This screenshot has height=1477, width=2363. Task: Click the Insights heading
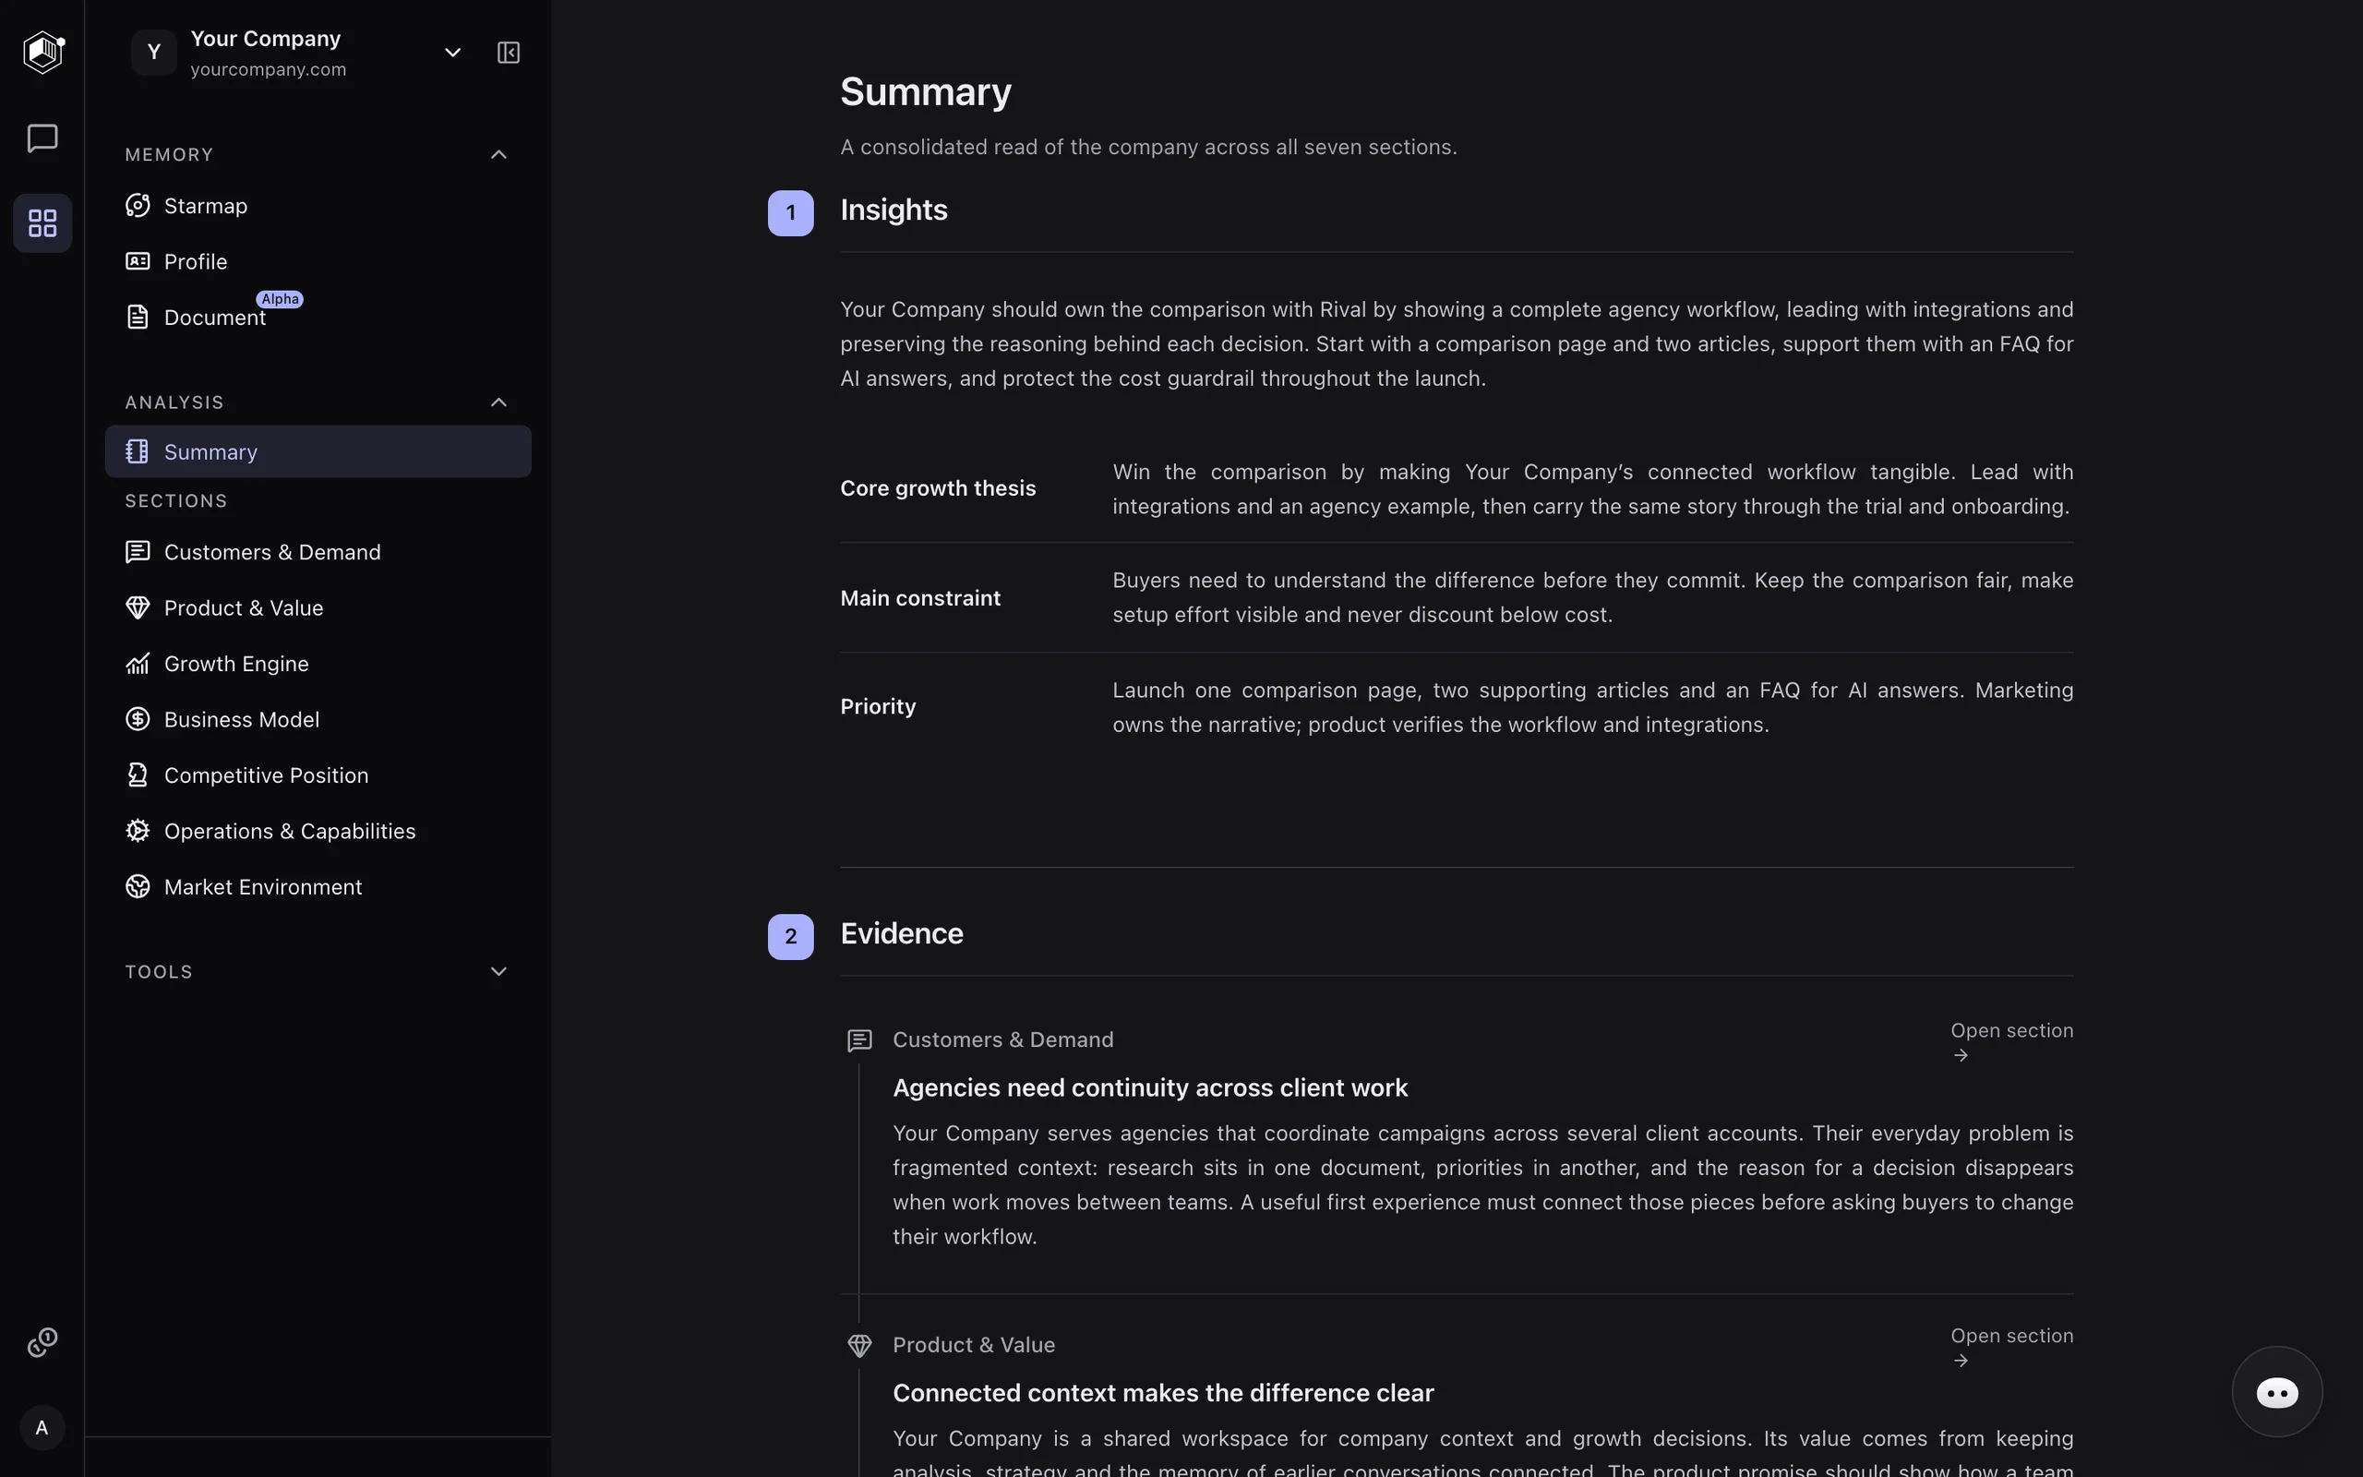894,210
